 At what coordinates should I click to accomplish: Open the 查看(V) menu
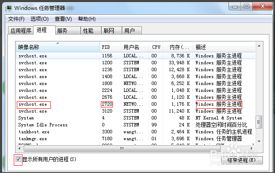[x=63, y=19]
